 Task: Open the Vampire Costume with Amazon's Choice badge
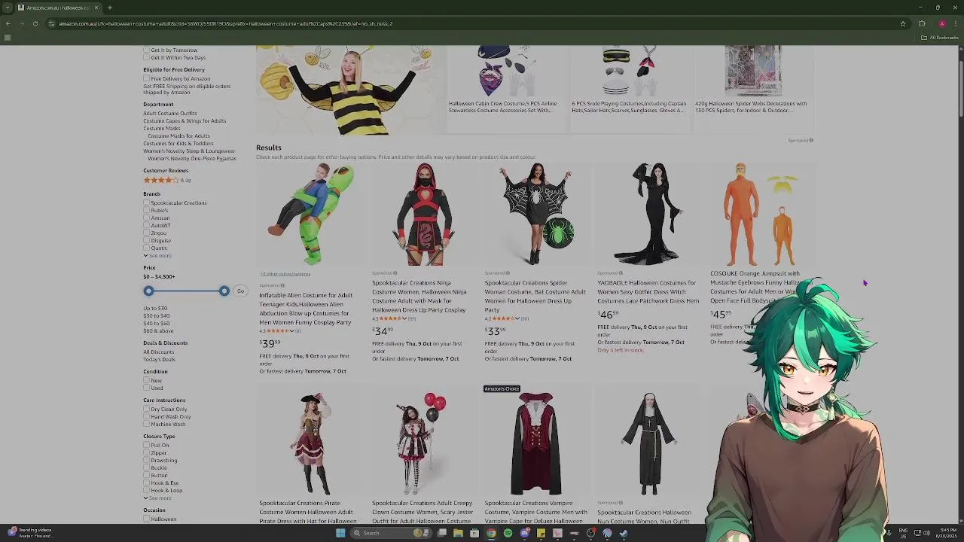point(536,443)
